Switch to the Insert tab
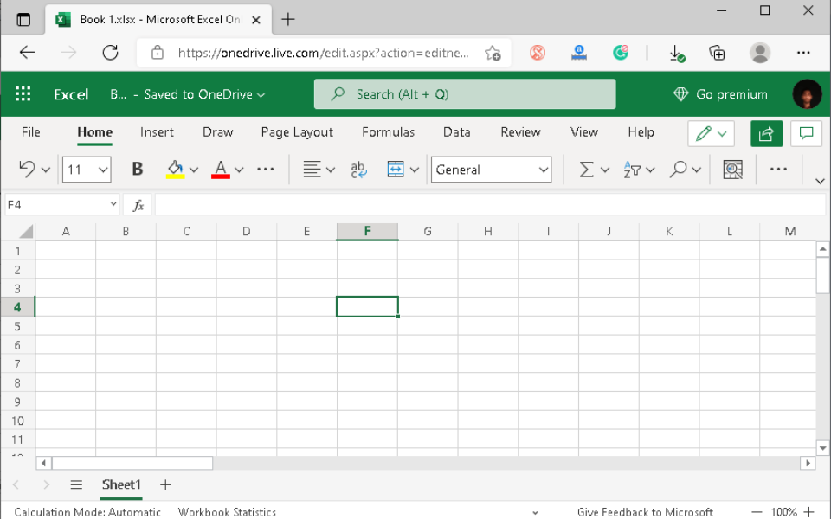 [x=157, y=132]
